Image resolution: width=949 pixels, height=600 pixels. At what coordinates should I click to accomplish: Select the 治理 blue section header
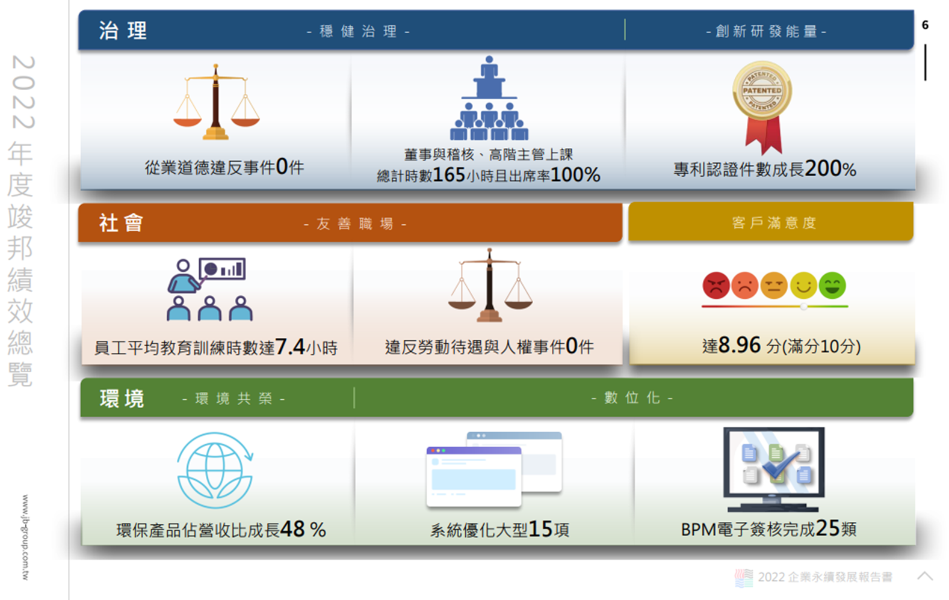tap(123, 31)
